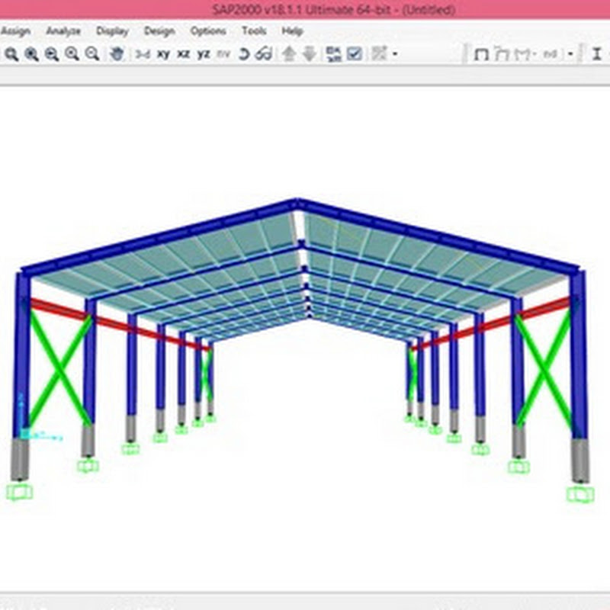Move up in list with up arrow
Viewport: 610px width, 610px height.
(289, 54)
